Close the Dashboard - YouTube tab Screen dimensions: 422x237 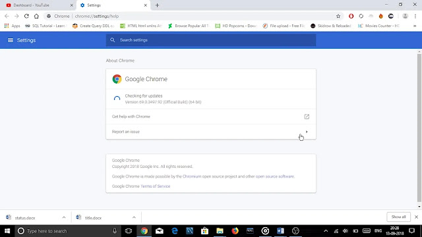pos(72,5)
